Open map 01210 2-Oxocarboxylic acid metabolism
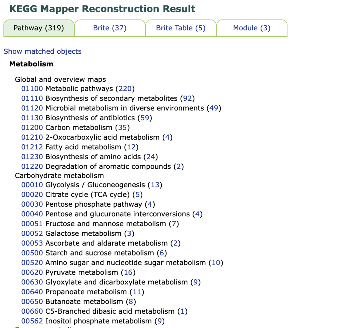Viewport: 351px width, 328px height. coord(32,137)
